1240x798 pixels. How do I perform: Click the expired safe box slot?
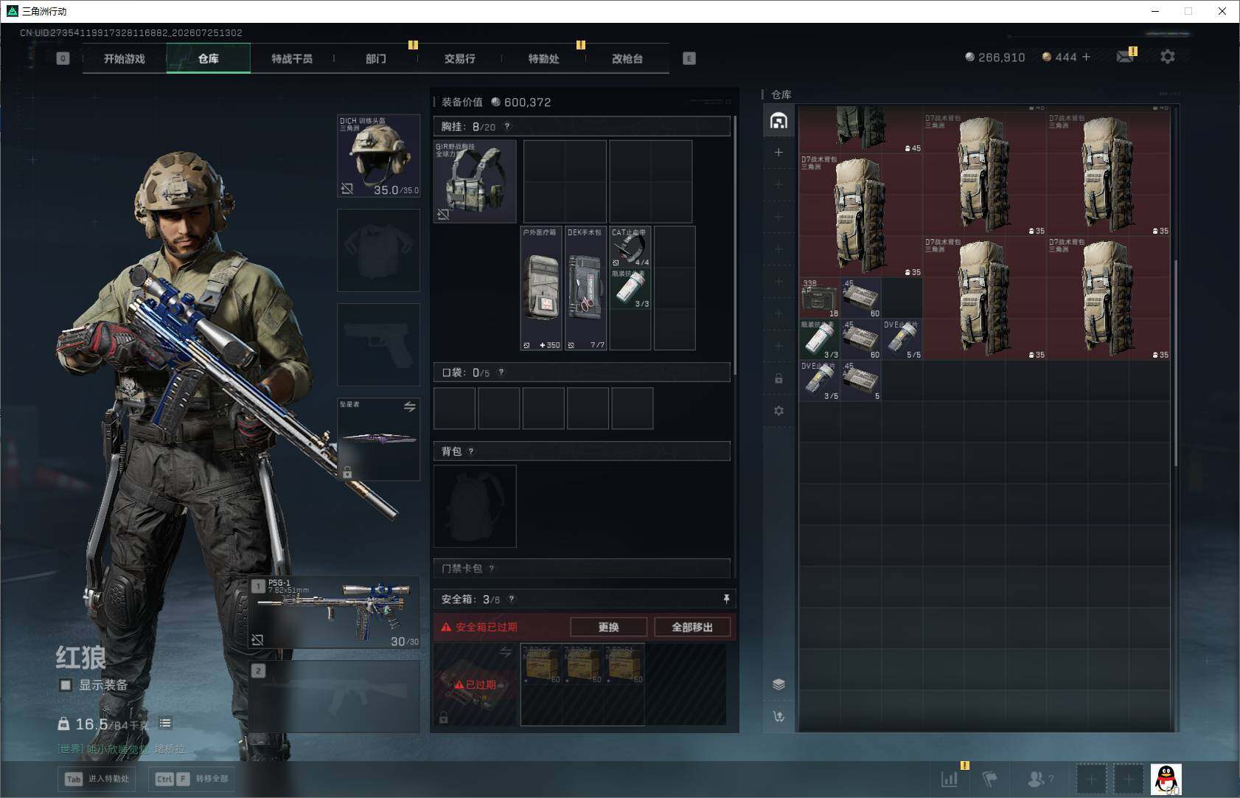[476, 684]
